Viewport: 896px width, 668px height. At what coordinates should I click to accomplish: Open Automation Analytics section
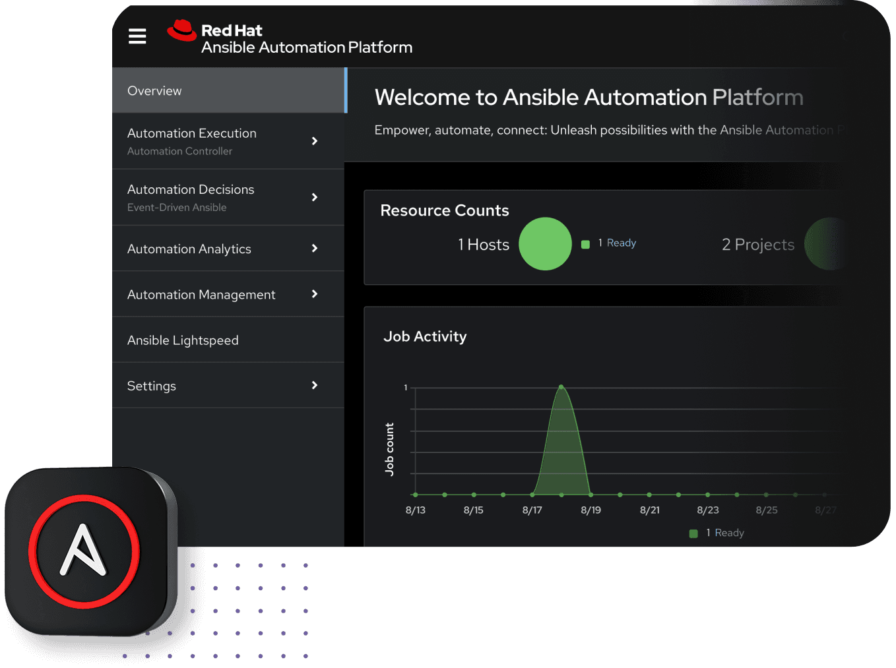click(228, 249)
